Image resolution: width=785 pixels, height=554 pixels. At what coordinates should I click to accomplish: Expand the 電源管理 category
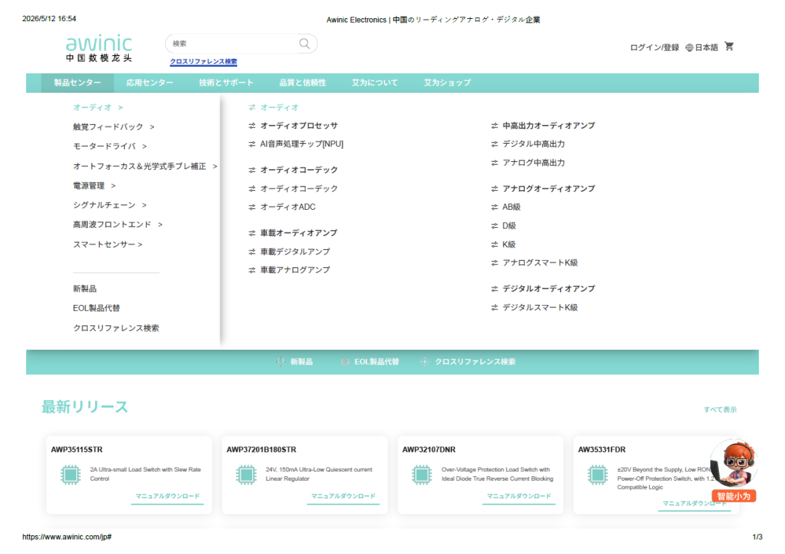click(x=94, y=186)
